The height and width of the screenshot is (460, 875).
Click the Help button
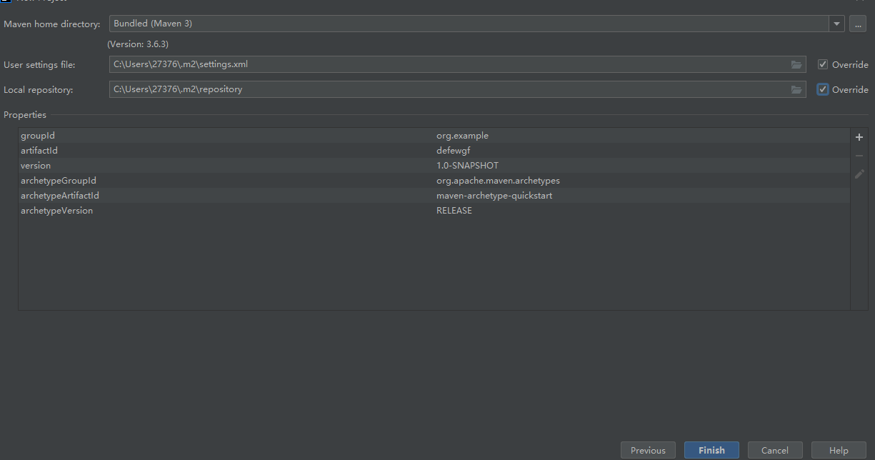pyautogui.click(x=839, y=451)
